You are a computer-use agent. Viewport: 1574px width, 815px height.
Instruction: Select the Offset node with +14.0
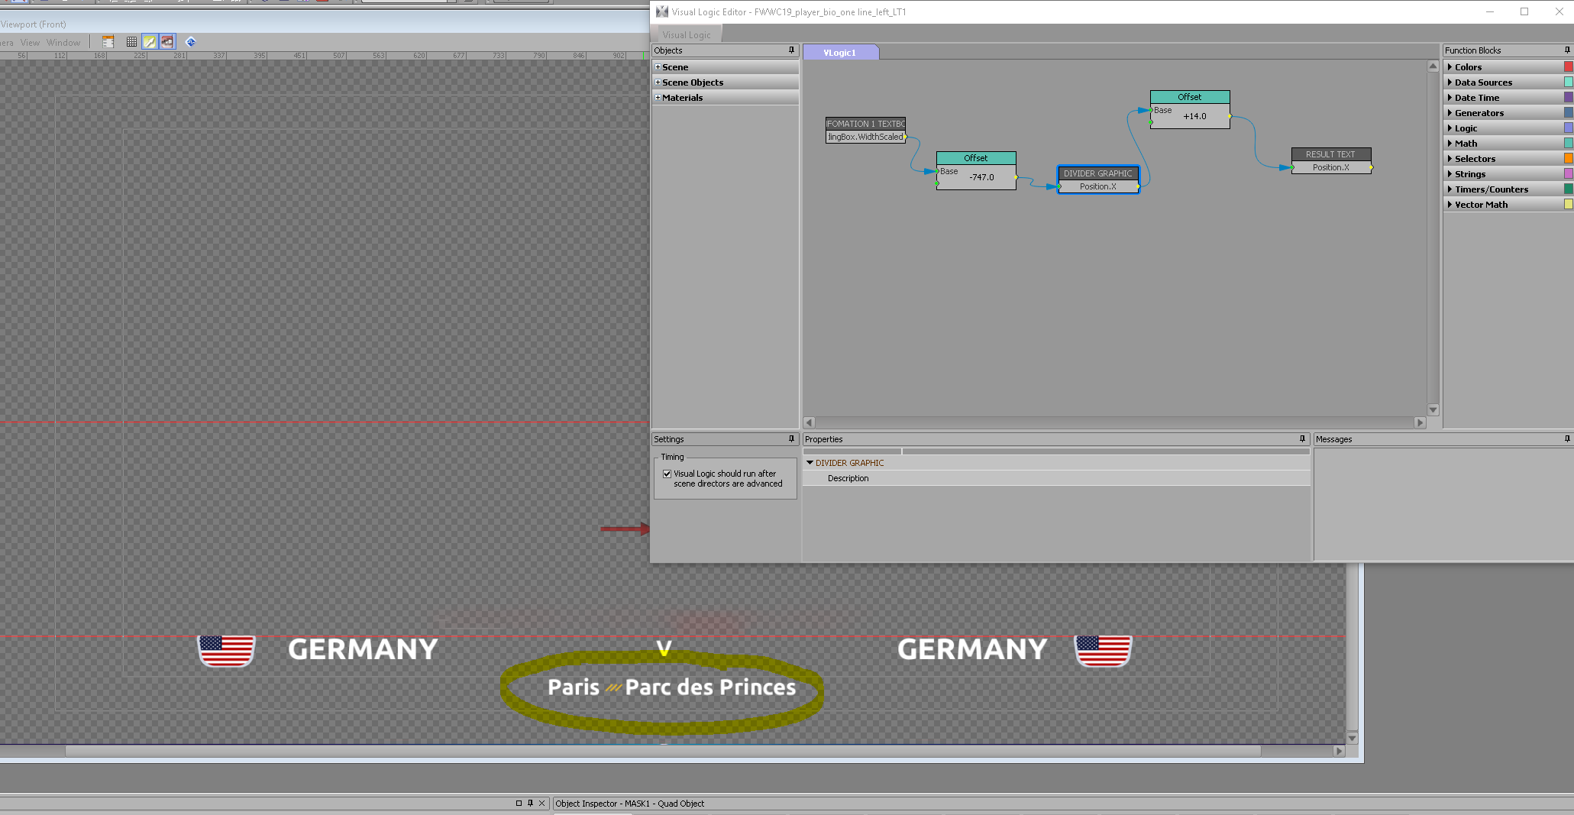pos(1190,109)
